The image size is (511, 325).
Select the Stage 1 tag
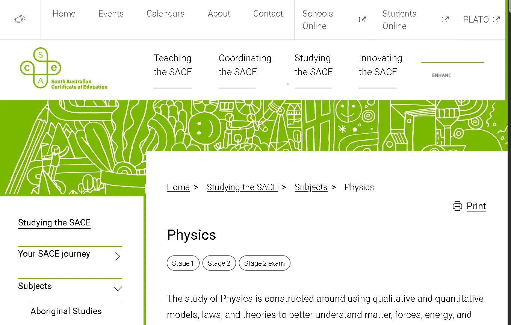pyautogui.click(x=183, y=263)
